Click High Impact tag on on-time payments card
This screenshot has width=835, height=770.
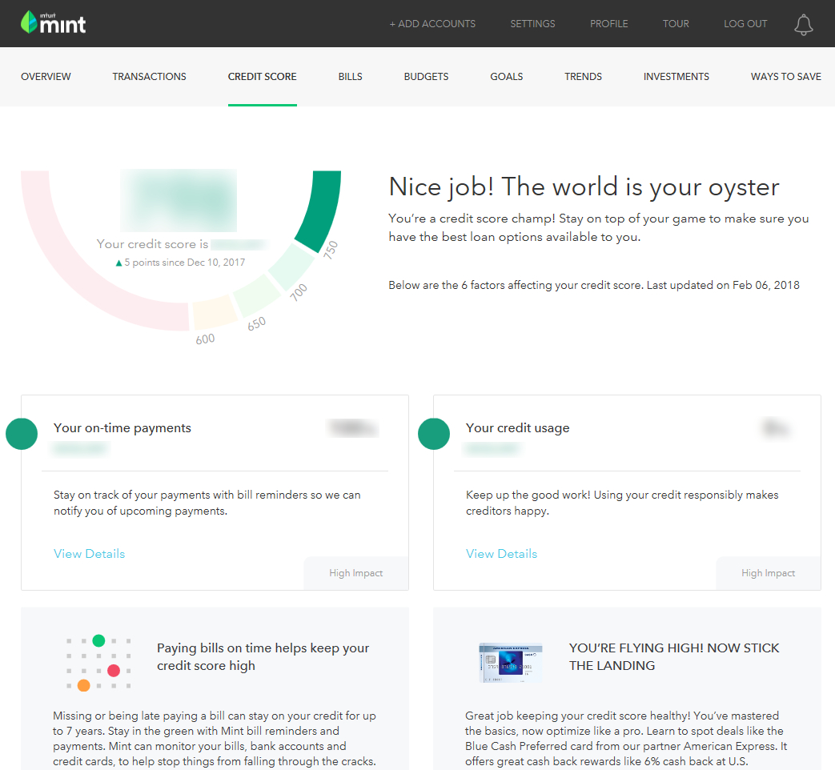click(355, 573)
